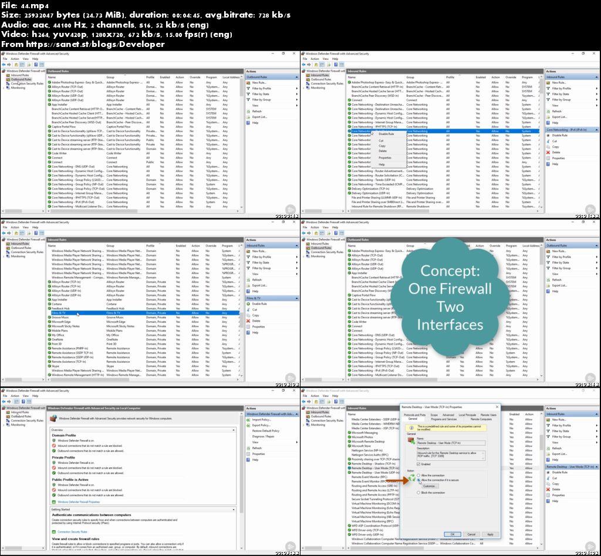Click Copy icon under Films & TV actions
601x556 pixels.
point(248,315)
